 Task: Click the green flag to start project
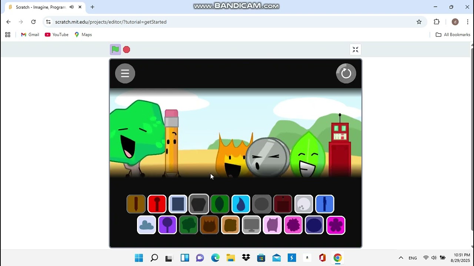115,50
